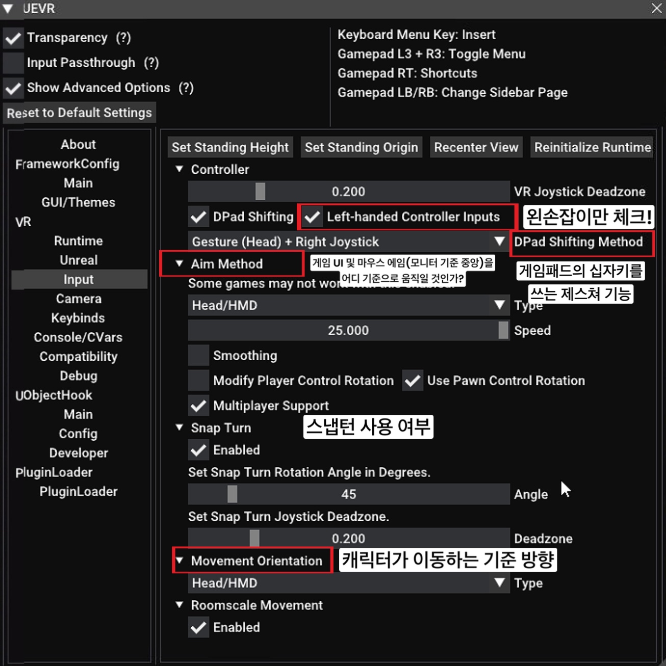Collapse the Controller section arrow

[180, 169]
